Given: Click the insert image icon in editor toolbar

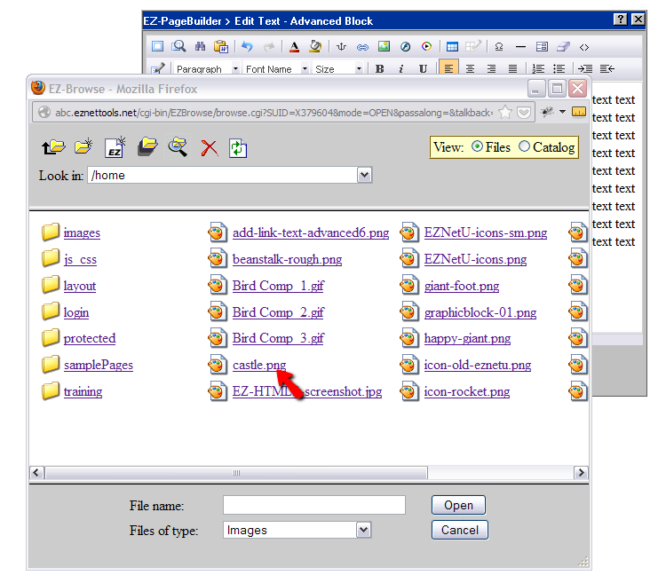Looking at the screenshot, I should pyautogui.click(x=384, y=46).
